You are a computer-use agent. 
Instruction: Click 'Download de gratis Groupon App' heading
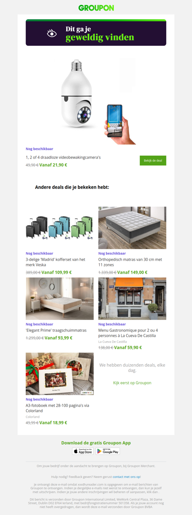[96, 443]
